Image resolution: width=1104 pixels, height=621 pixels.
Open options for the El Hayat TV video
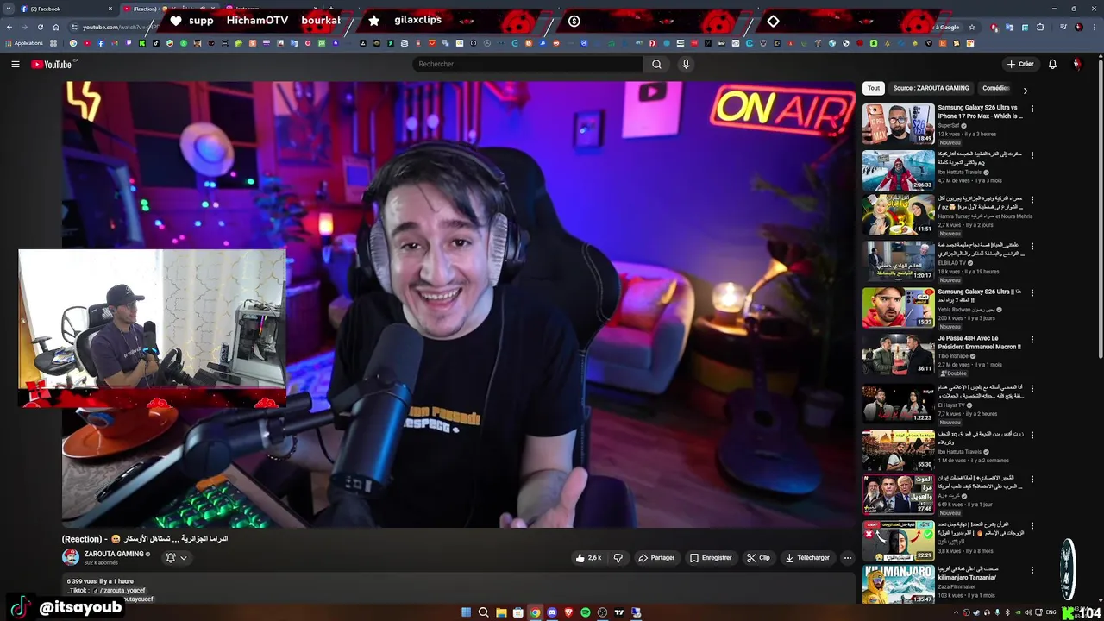click(1032, 388)
